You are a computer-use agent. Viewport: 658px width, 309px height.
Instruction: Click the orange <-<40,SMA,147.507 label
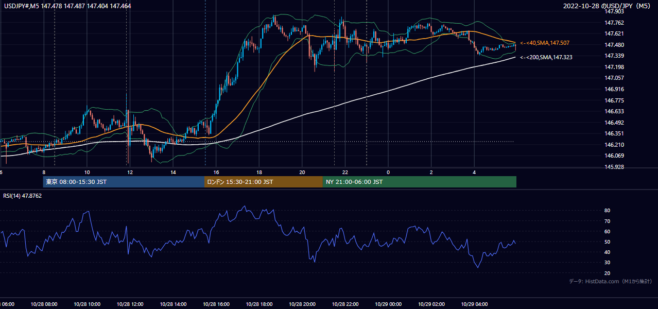(x=545, y=43)
